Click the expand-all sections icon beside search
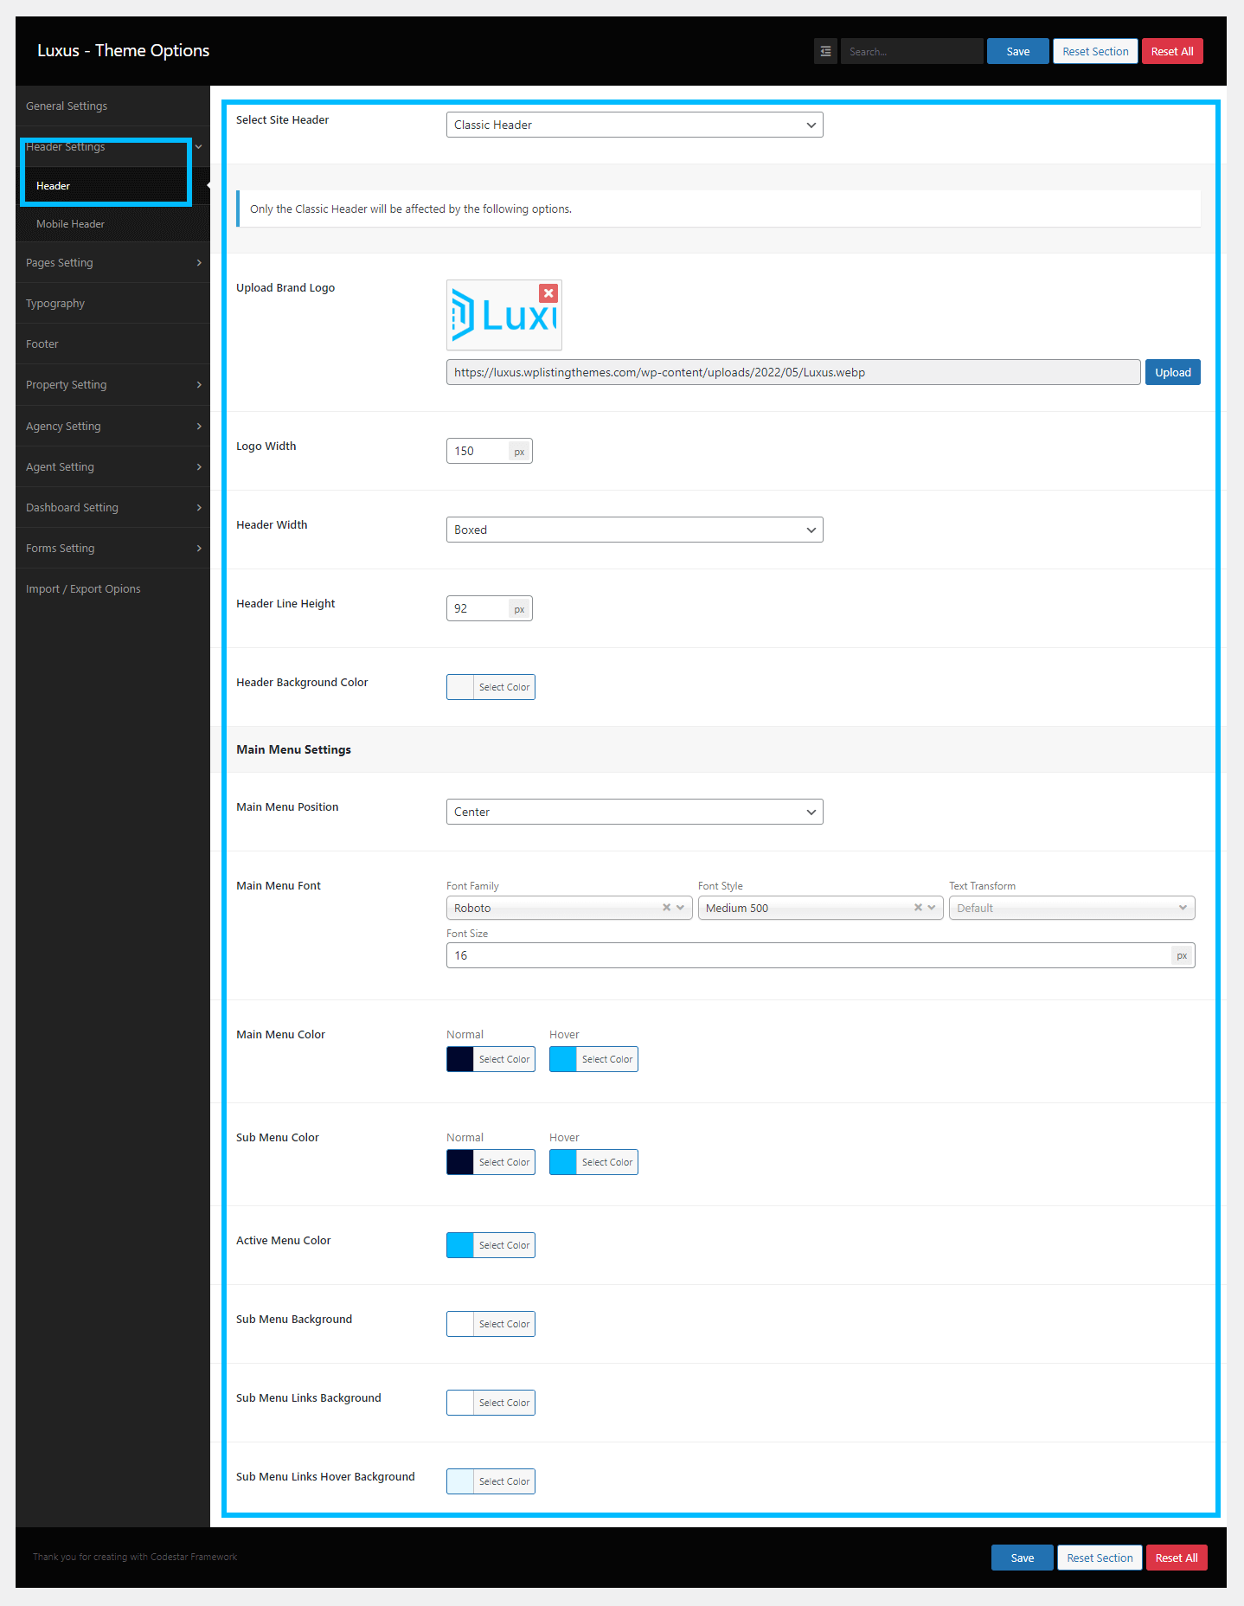This screenshot has width=1244, height=1606. coord(825,51)
